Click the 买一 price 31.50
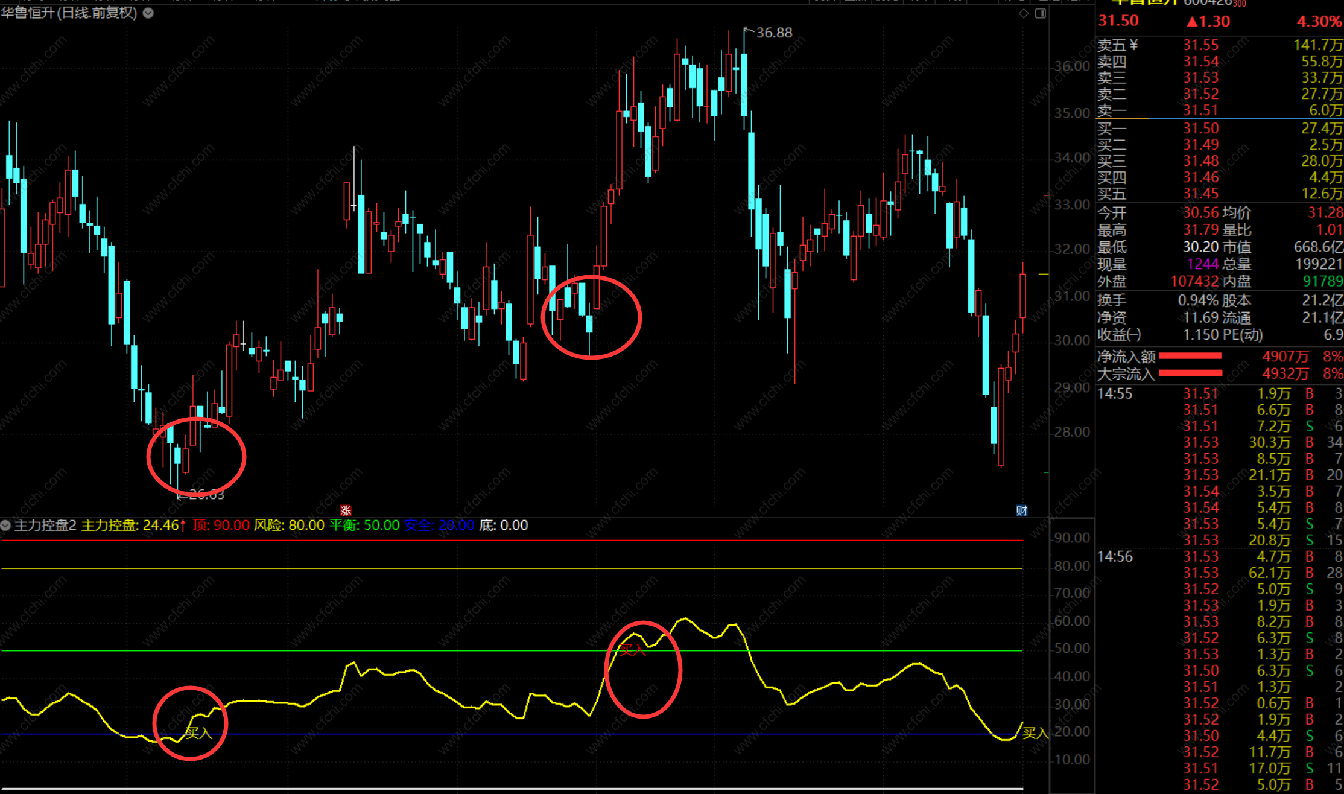The image size is (1344, 794). pyautogui.click(x=1200, y=128)
